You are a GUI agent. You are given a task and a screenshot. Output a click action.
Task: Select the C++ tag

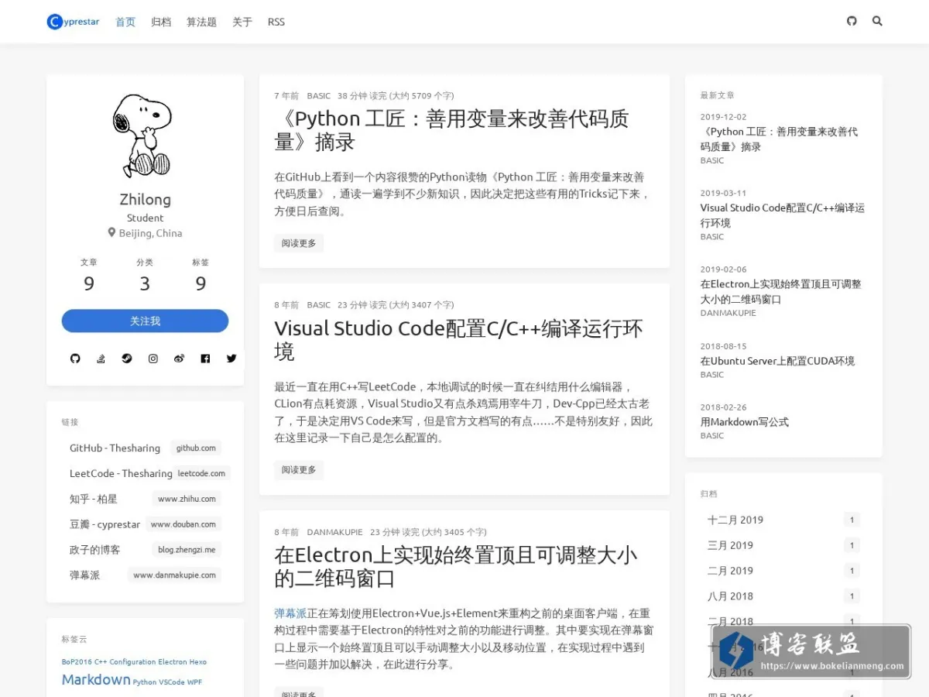point(99,662)
